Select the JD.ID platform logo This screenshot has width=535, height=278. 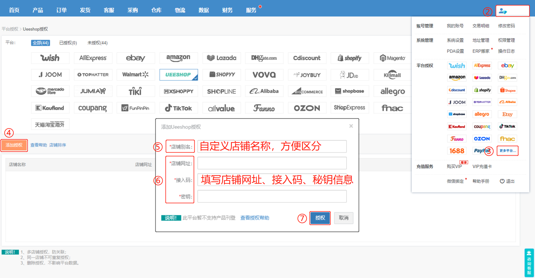pyautogui.click(x=350, y=75)
